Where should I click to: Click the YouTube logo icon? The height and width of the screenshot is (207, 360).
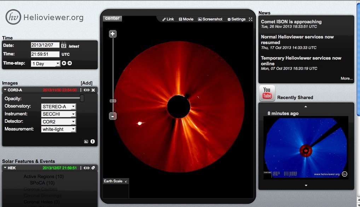[x=267, y=93]
